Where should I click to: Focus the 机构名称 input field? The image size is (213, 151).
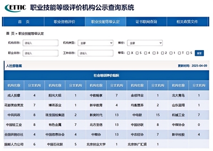[40, 43]
